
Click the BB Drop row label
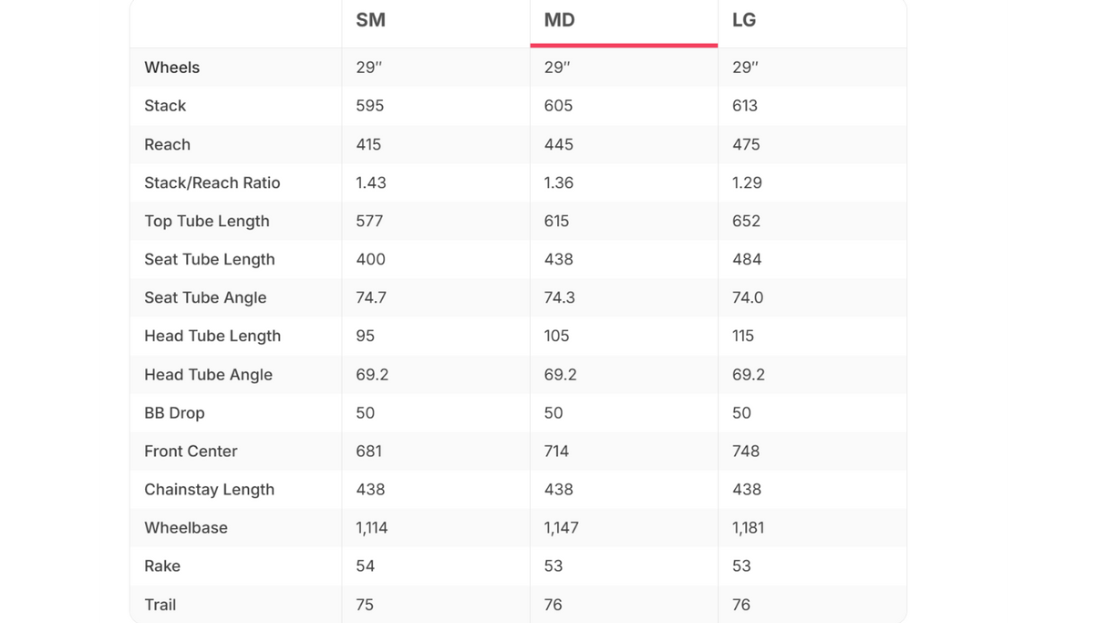click(x=174, y=412)
